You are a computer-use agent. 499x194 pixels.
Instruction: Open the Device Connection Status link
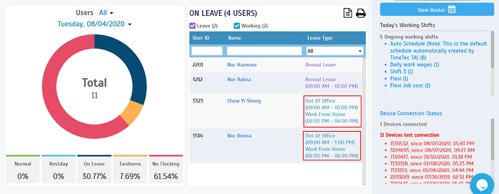411,113
